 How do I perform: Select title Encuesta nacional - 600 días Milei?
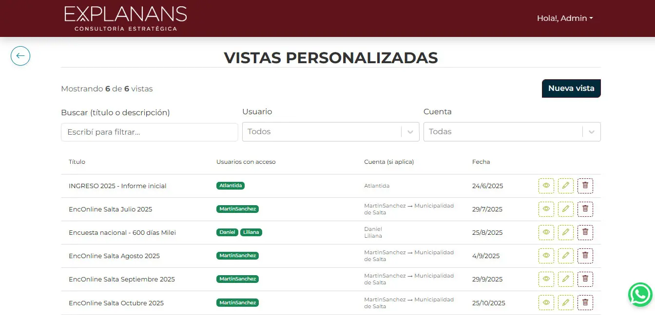click(x=122, y=233)
